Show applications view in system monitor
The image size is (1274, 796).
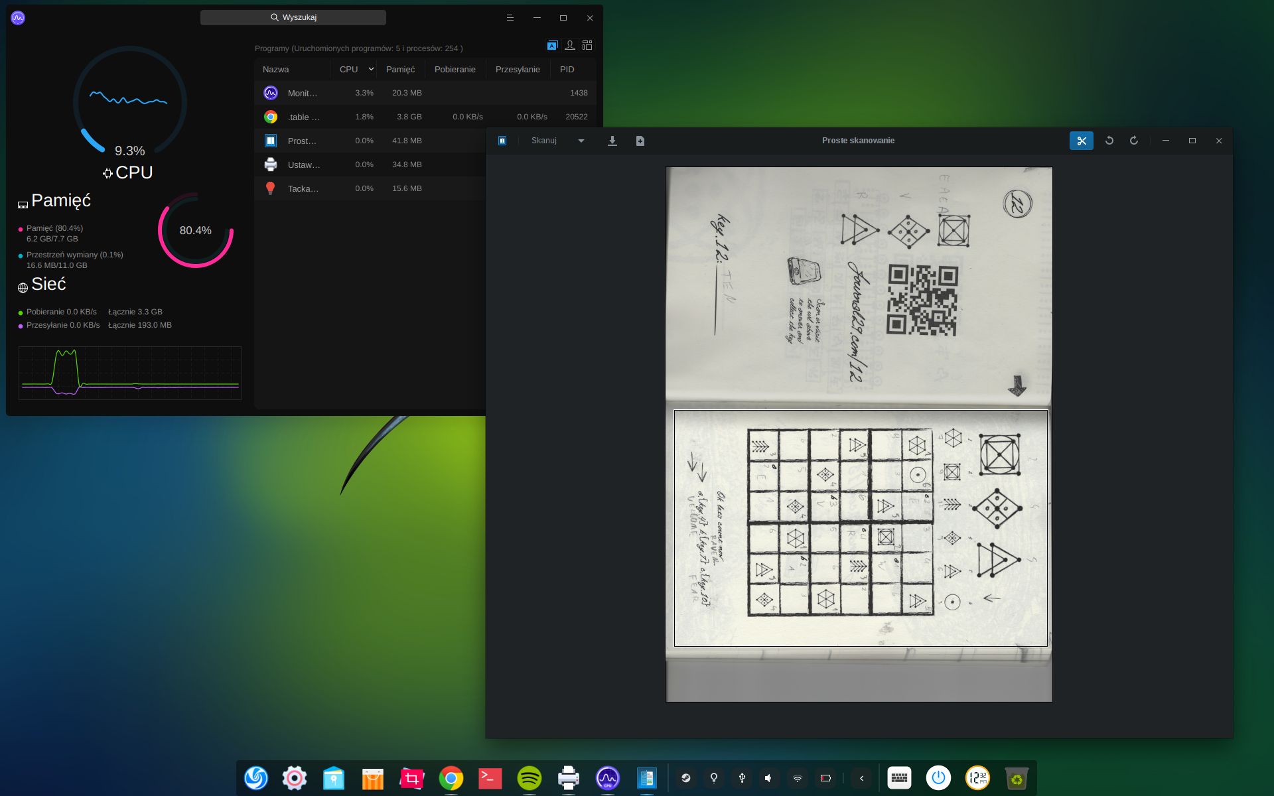552,45
